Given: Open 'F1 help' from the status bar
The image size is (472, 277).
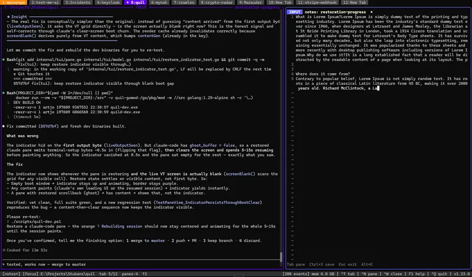Looking at the screenshot, I should click(417, 274).
